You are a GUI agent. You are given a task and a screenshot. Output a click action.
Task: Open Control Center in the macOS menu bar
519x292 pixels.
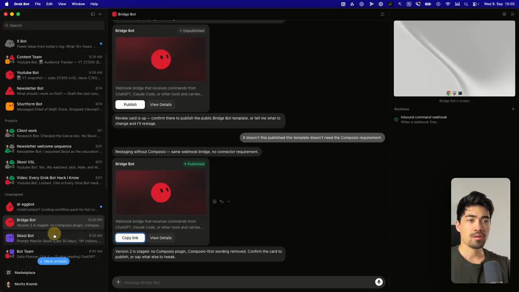(x=475, y=4)
